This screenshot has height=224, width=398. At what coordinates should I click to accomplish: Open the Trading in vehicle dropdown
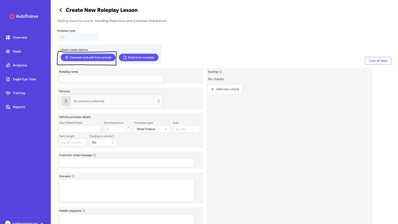[103, 143]
